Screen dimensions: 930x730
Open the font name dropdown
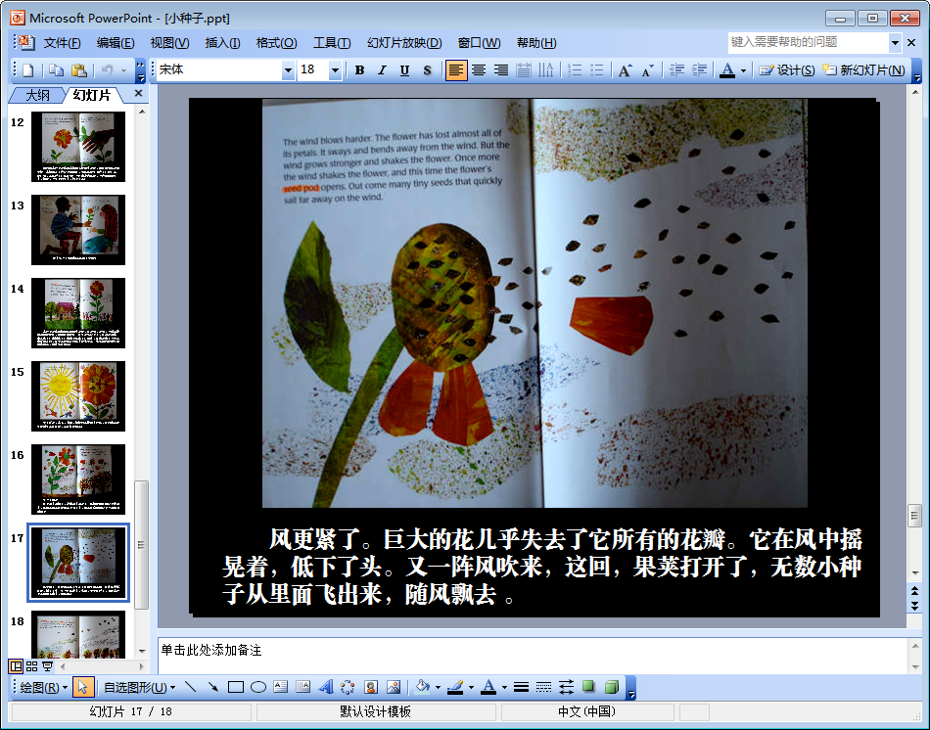point(288,70)
